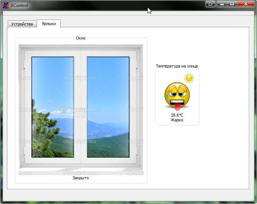Click the extra title bar button left of minimize
Image resolution: width=257 pixels, height=204 pixels.
click(211, 4)
